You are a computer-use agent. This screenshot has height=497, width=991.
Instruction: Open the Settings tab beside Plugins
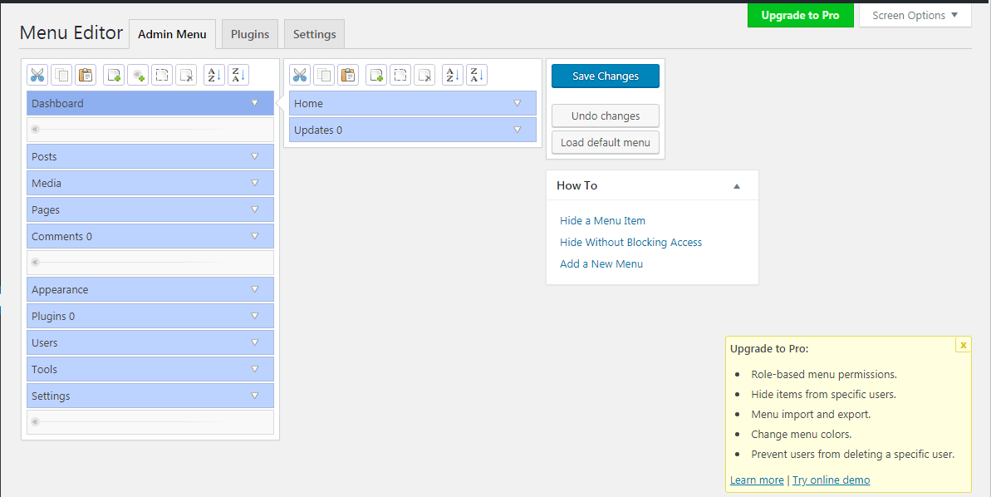[x=314, y=34]
